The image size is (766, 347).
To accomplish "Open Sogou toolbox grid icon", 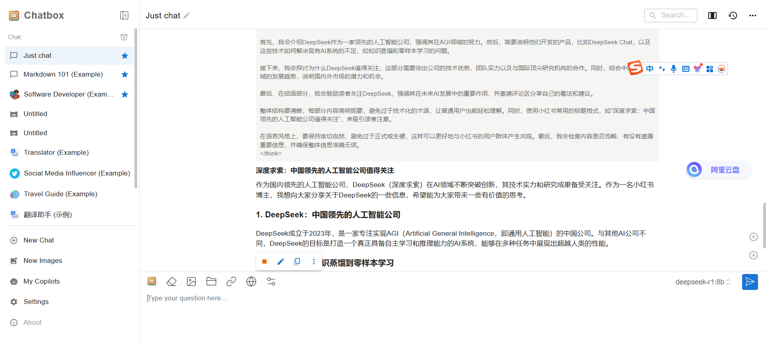I will point(710,69).
